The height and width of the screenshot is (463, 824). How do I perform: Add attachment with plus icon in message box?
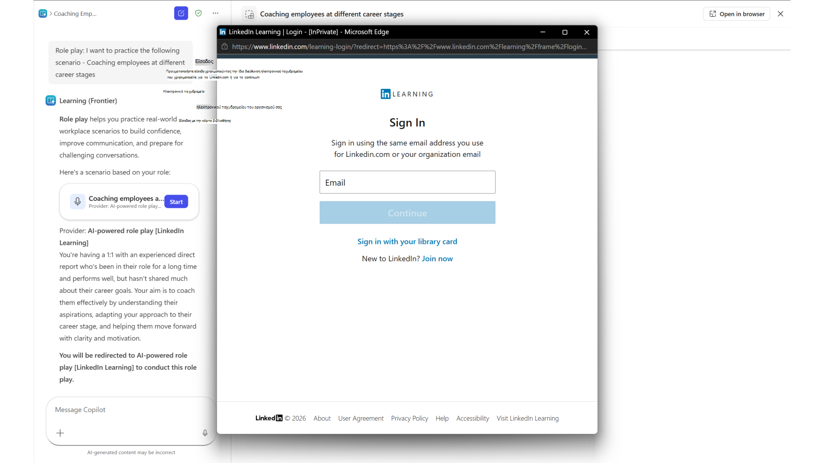click(x=60, y=433)
